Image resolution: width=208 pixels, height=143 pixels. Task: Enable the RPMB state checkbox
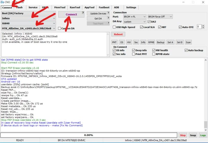(154, 54)
